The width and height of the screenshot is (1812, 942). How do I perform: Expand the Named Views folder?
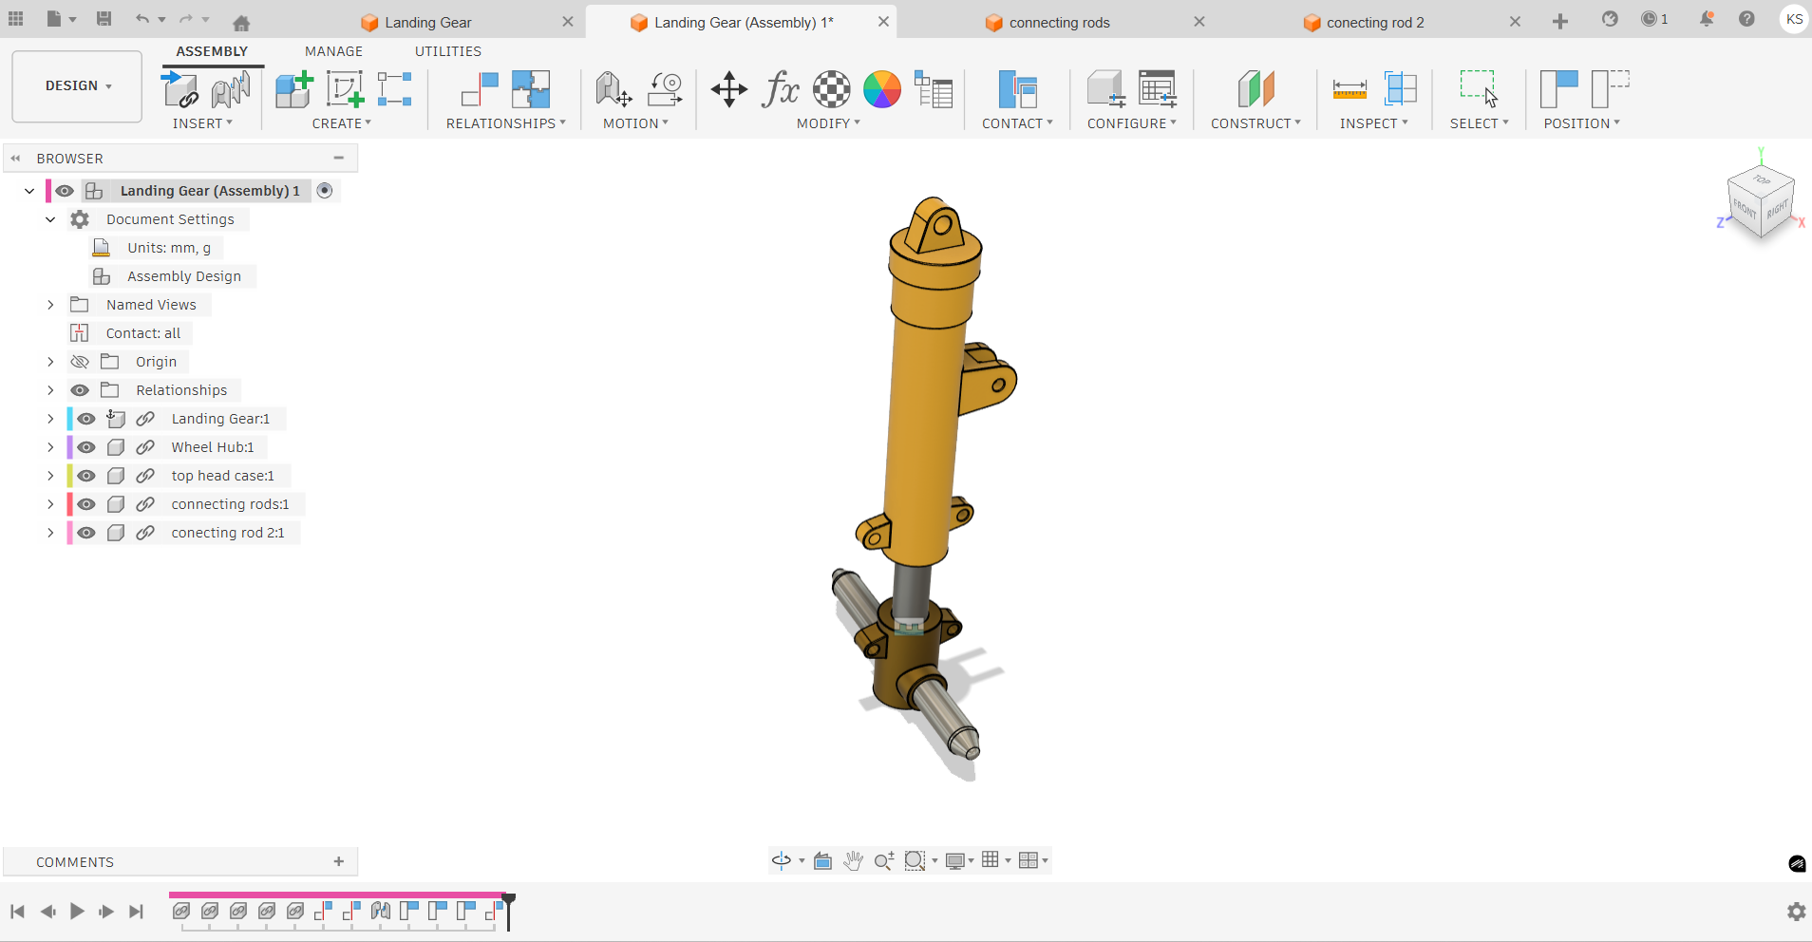(x=50, y=305)
